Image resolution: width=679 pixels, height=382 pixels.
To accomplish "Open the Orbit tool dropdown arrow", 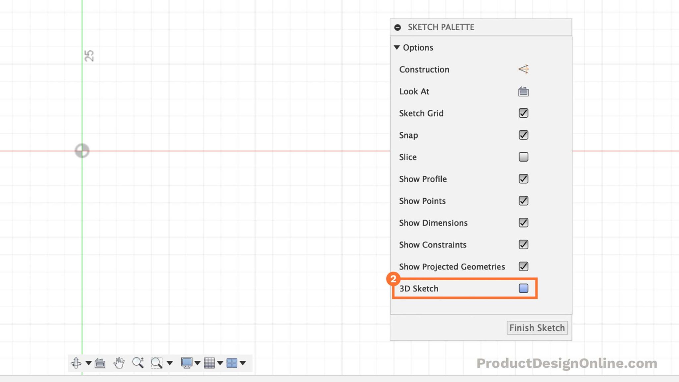I will tap(88, 363).
